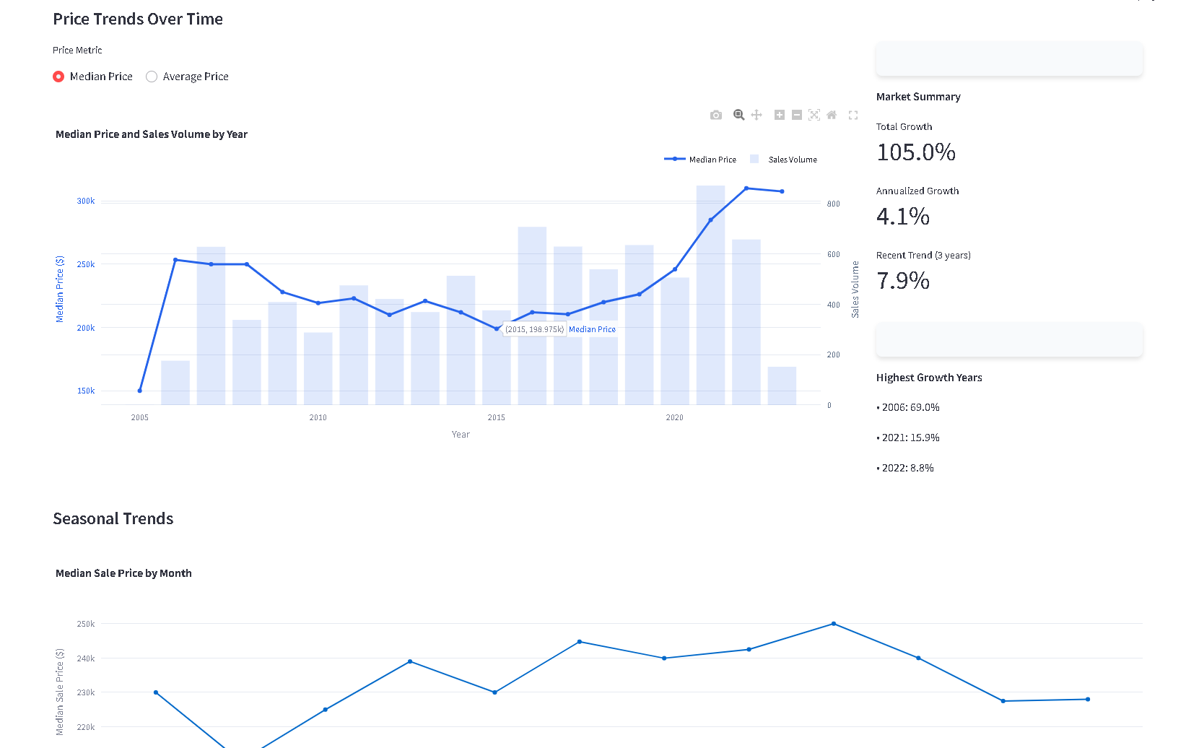This screenshot has width=1186, height=748.
Task: Toggle Median Price series in chart legend
Action: [x=700, y=160]
